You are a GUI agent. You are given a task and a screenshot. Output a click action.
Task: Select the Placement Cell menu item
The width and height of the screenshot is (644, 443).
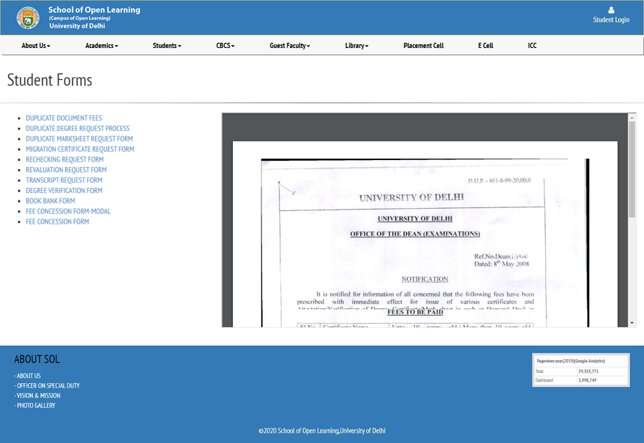423,46
